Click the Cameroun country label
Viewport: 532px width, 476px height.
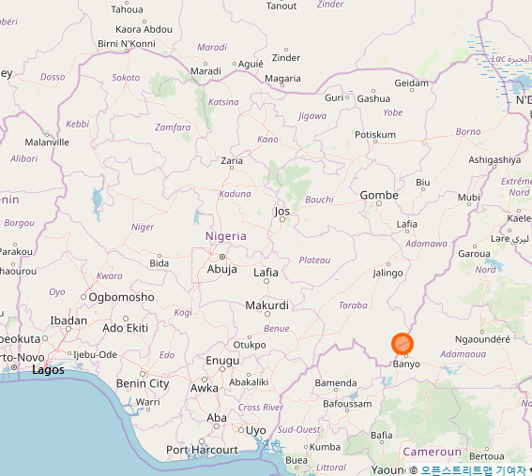[432, 452]
